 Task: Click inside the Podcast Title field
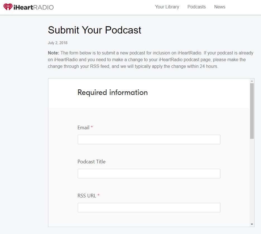coord(149,173)
